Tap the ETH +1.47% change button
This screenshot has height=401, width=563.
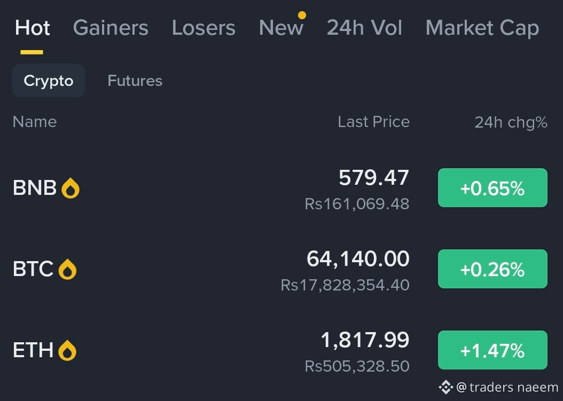492,350
